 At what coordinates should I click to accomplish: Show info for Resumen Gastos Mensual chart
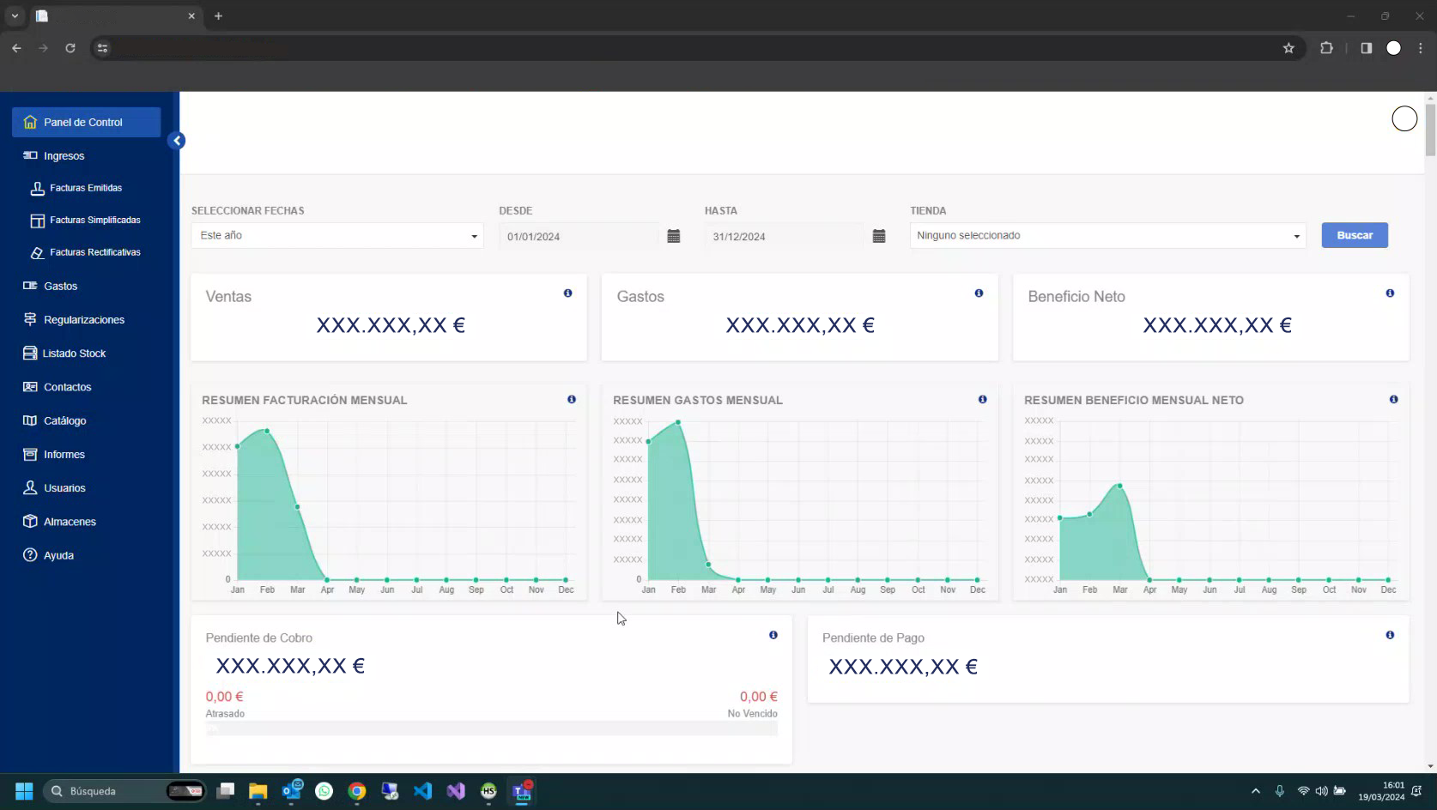pyautogui.click(x=982, y=400)
